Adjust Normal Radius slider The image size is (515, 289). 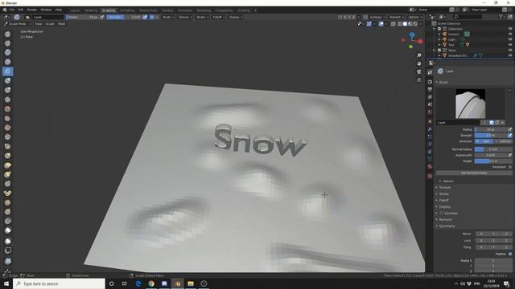(x=493, y=149)
